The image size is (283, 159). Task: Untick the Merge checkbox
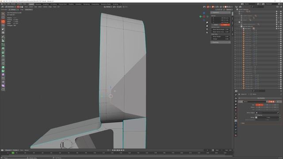[256, 117]
